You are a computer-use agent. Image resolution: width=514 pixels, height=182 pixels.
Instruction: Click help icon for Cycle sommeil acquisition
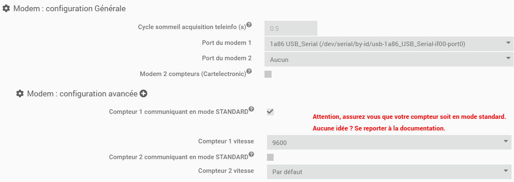tap(249, 25)
